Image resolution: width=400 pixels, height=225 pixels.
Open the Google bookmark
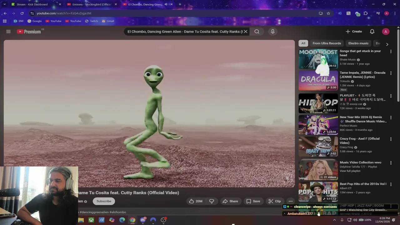pyautogui.click(x=34, y=21)
